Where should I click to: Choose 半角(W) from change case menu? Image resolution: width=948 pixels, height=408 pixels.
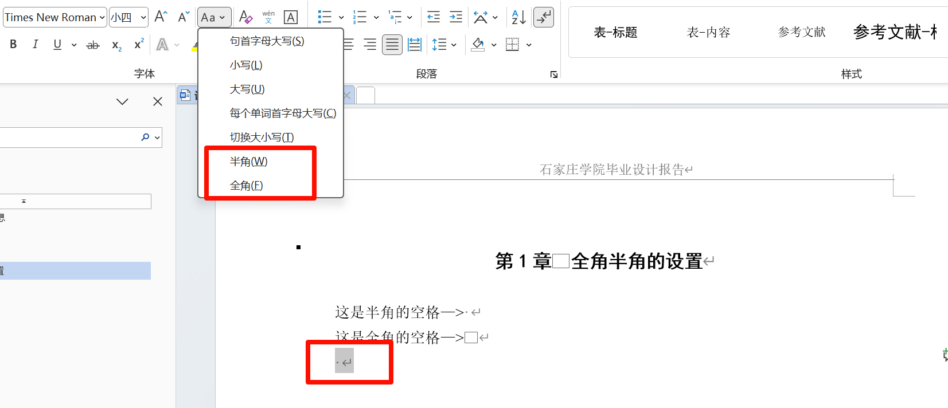[249, 162]
